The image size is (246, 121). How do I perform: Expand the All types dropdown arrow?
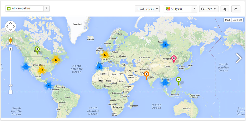(194, 9)
